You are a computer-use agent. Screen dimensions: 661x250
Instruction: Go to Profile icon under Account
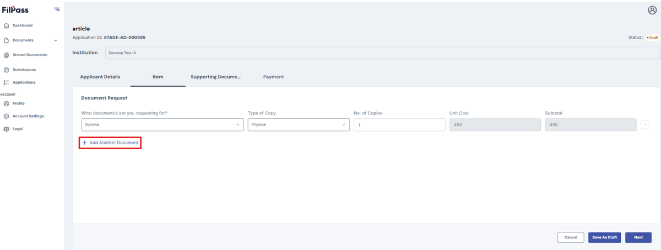pyautogui.click(x=6, y=104)
